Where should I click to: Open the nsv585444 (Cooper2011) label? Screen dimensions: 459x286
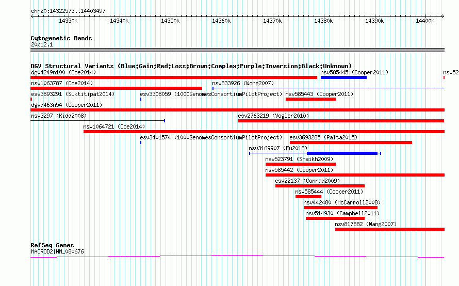[329, 192]
